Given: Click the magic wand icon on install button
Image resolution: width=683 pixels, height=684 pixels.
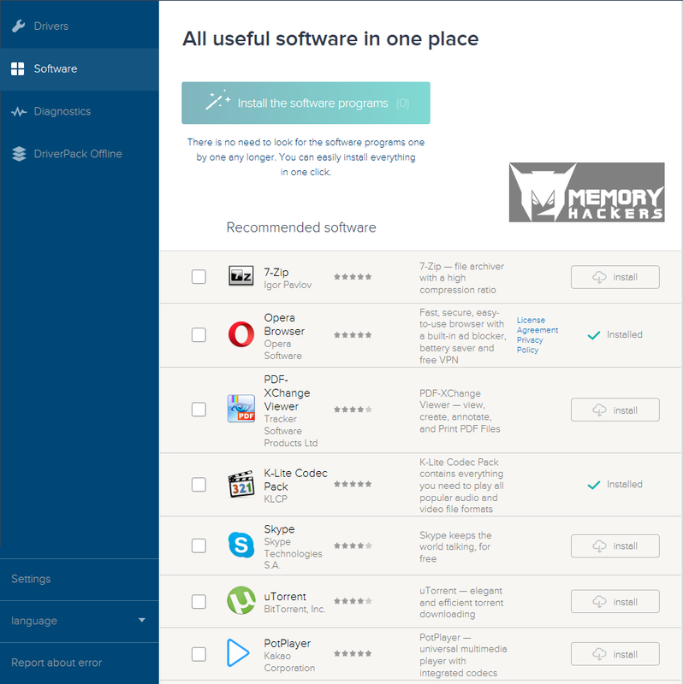Looking at the screenshot, I should [x=218, y=100].
